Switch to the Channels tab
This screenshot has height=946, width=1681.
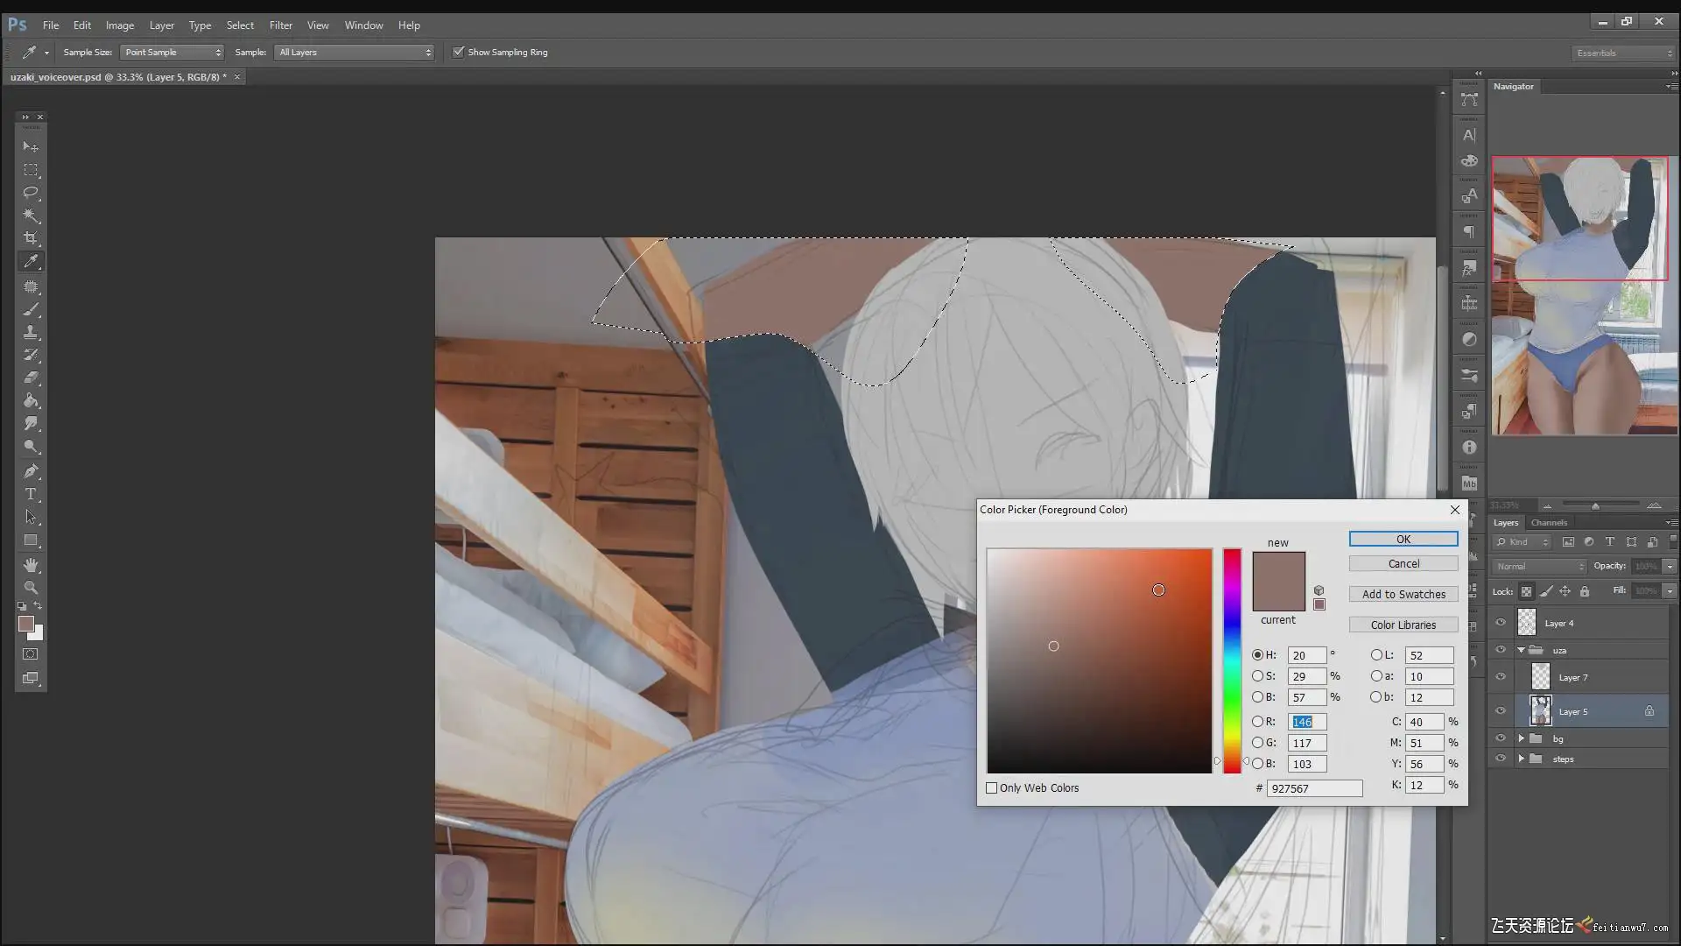pos(1549,523)
